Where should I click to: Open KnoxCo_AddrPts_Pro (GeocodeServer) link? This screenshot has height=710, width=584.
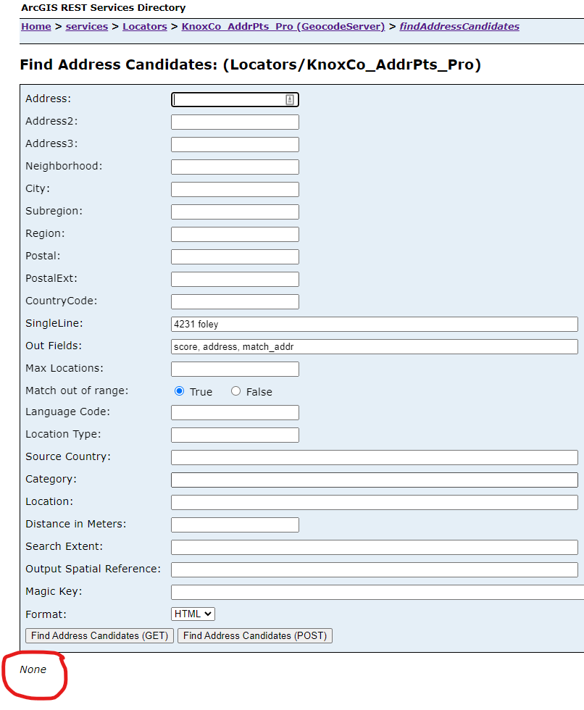[x=283, y=26]
